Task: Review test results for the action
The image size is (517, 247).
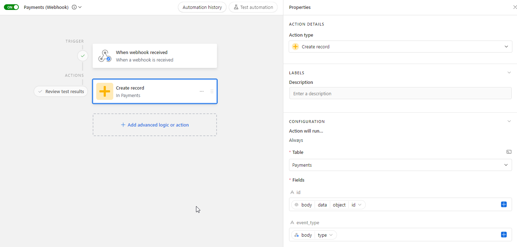Action: 61,91
